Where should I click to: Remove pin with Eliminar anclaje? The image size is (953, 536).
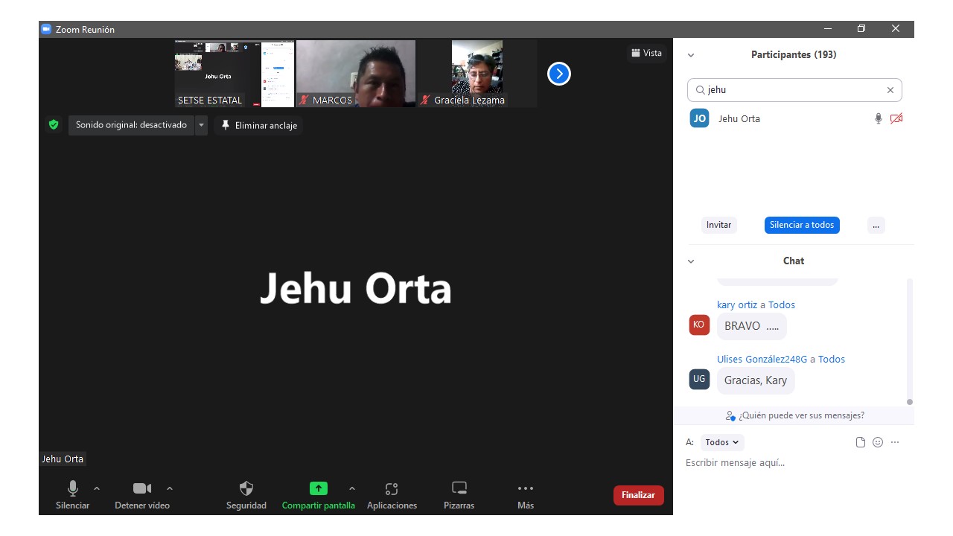click(x=259, y=125)
